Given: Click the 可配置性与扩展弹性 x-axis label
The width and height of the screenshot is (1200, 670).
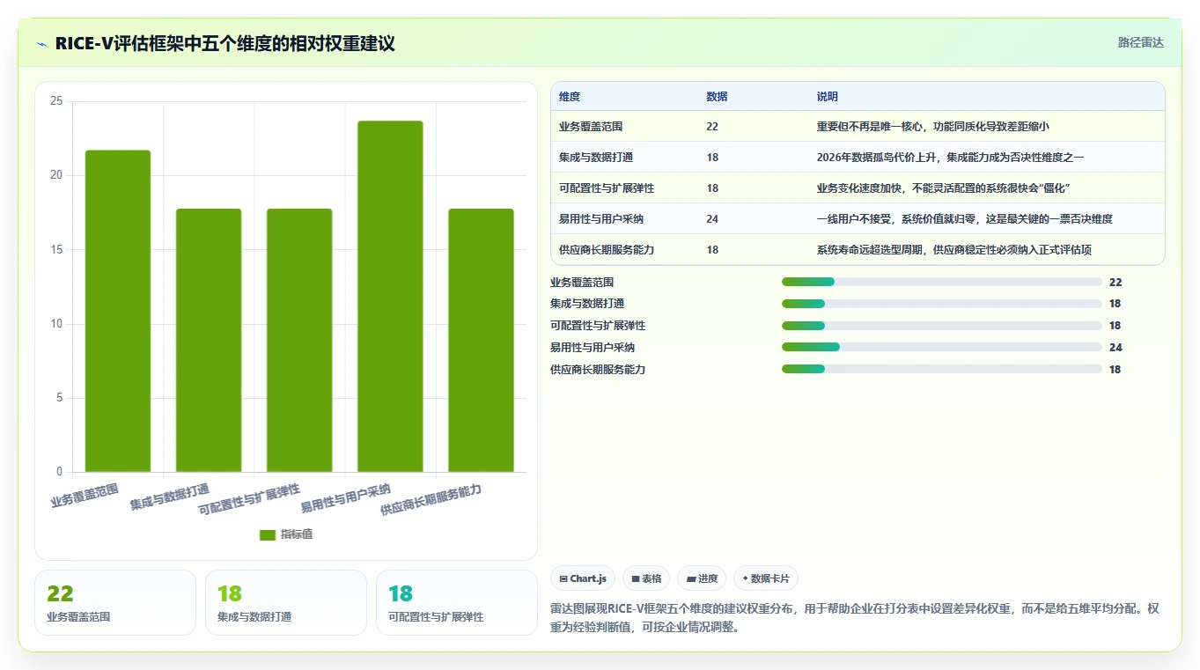Looking at the screenshot, I should (x=250, y=499).
